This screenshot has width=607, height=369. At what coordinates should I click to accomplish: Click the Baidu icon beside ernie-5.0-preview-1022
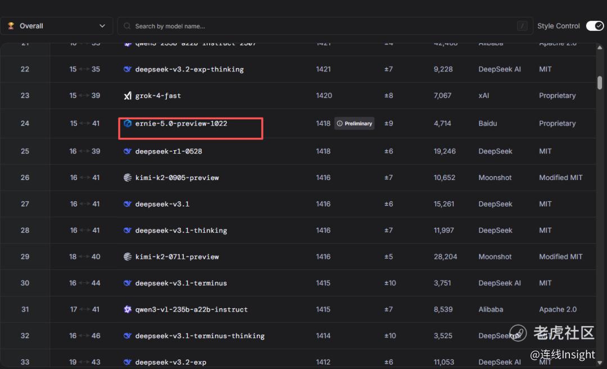point(128,123)
